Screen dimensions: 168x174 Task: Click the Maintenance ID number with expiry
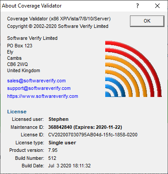click(85, 127)
